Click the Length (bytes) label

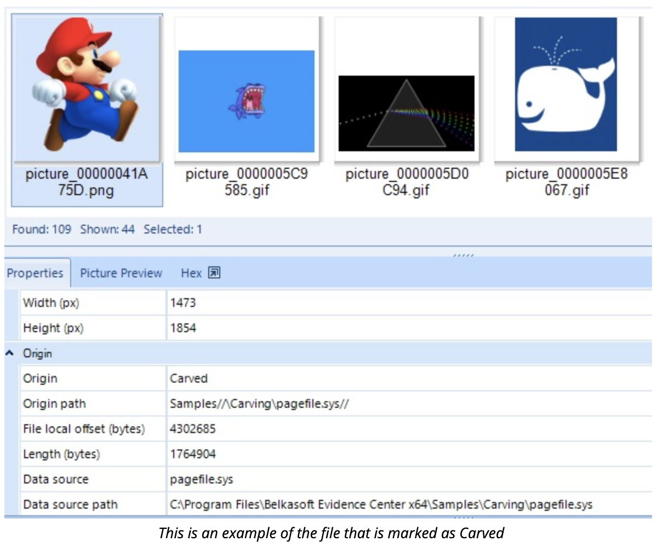(x=61, y=454)
